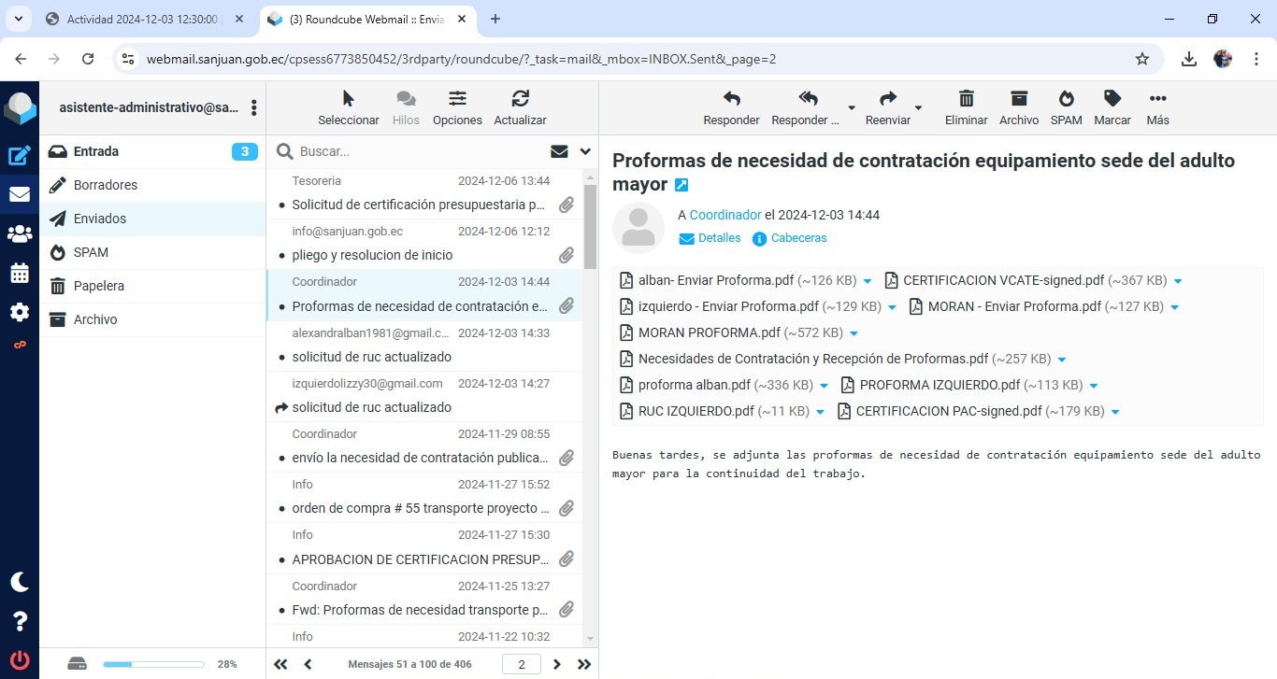Click the Eliminar trash icon

966,107
